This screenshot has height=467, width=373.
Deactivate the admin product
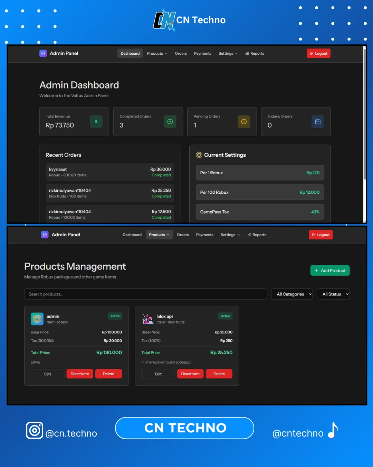80,374
